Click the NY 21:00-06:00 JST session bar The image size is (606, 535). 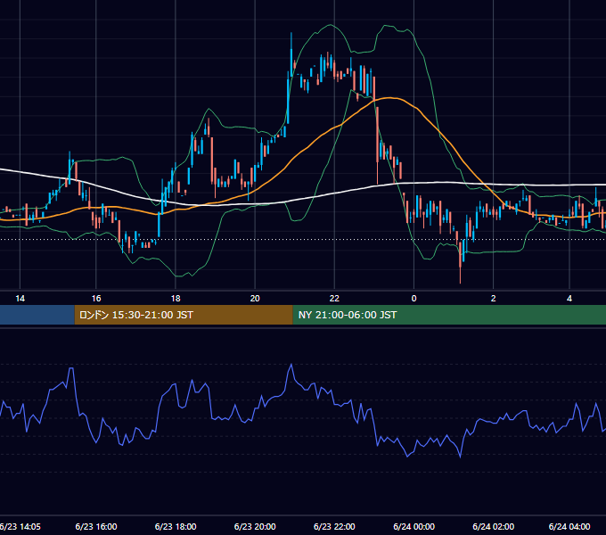[x=449, y=315]
